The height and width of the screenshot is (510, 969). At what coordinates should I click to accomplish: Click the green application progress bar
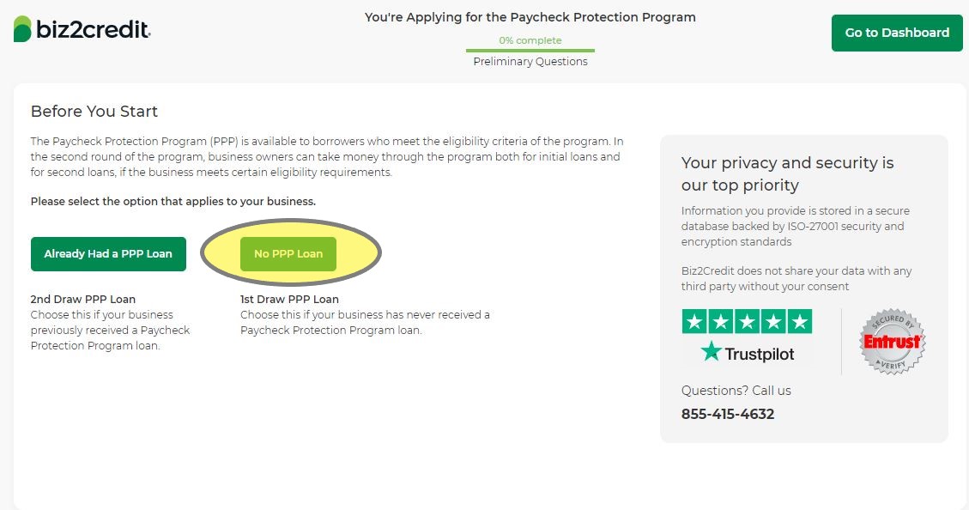530,51
